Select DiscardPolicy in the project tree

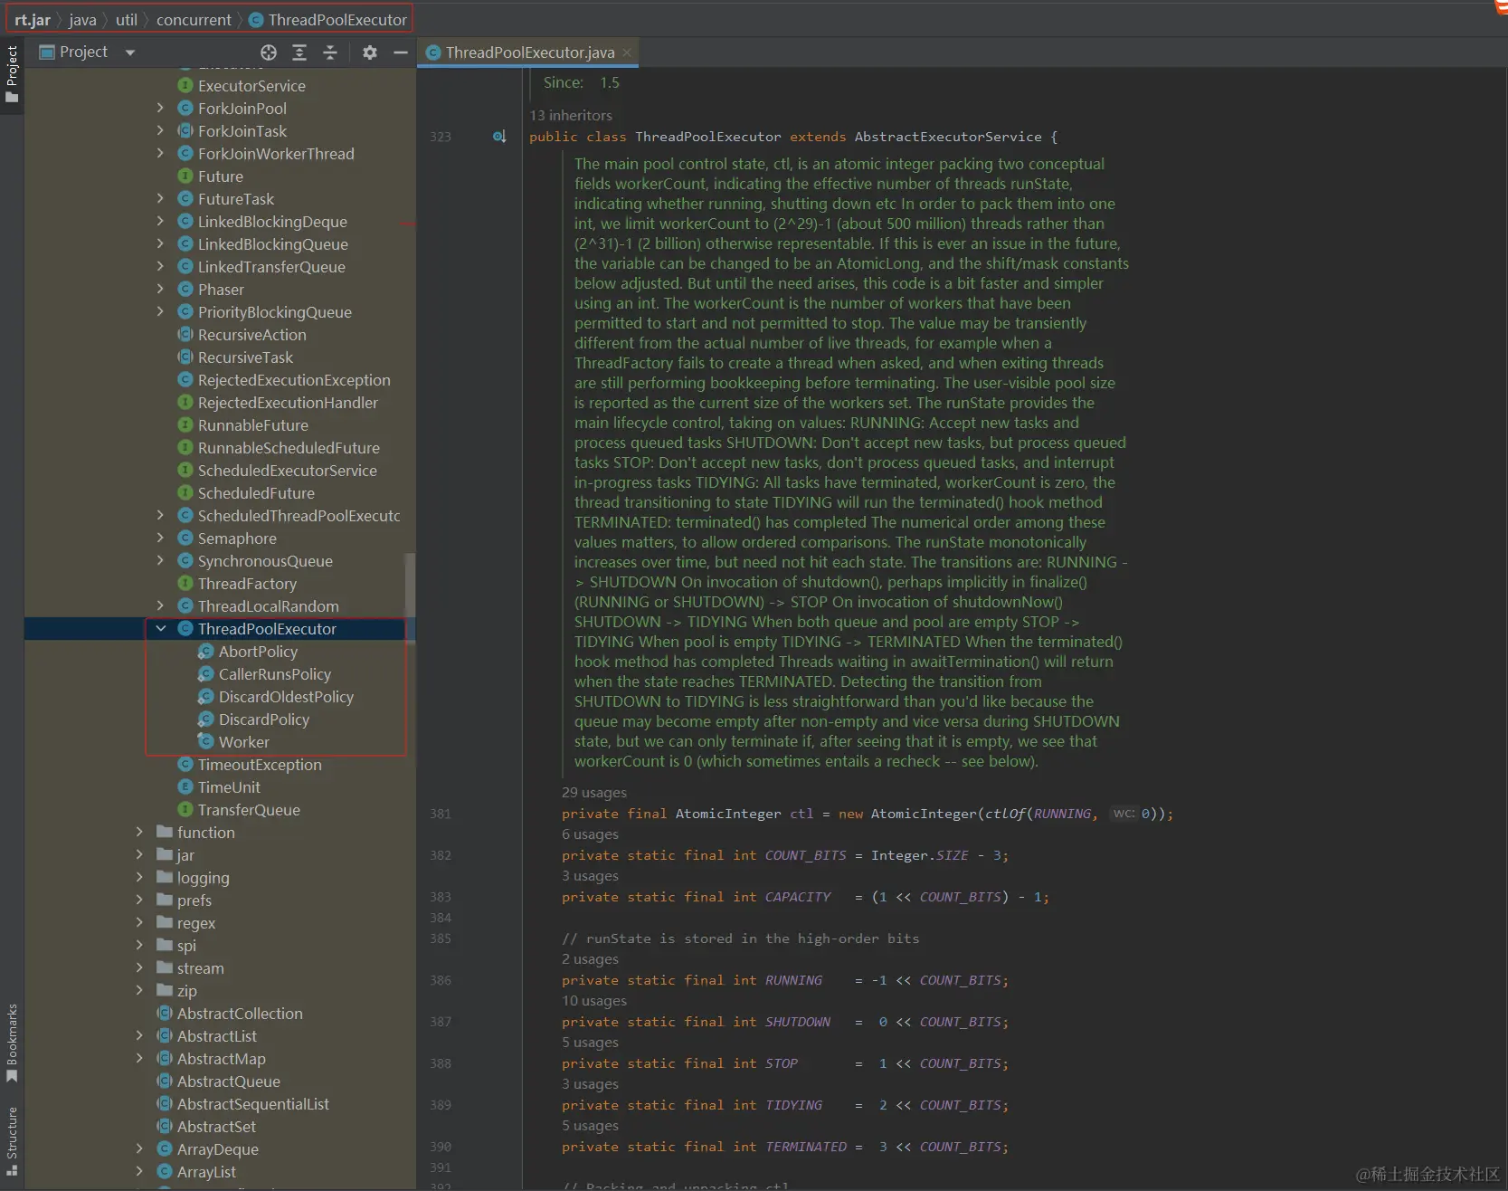pyautogui.click(x=264, y=719)
